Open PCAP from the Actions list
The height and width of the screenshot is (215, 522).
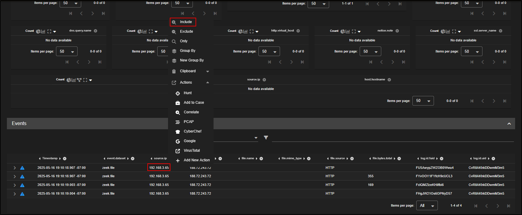pos(189,122)
